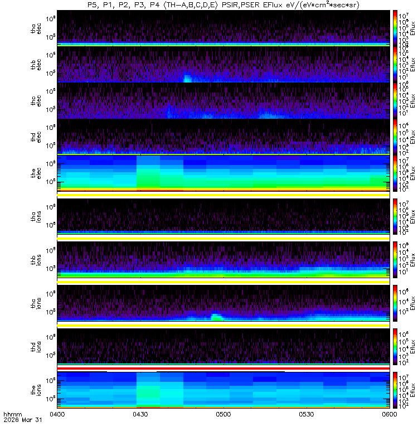This screenshot has height=446, width=418.
Task: Click inside the thd ions spectrogram panel
Action: (x=223, y=347)
